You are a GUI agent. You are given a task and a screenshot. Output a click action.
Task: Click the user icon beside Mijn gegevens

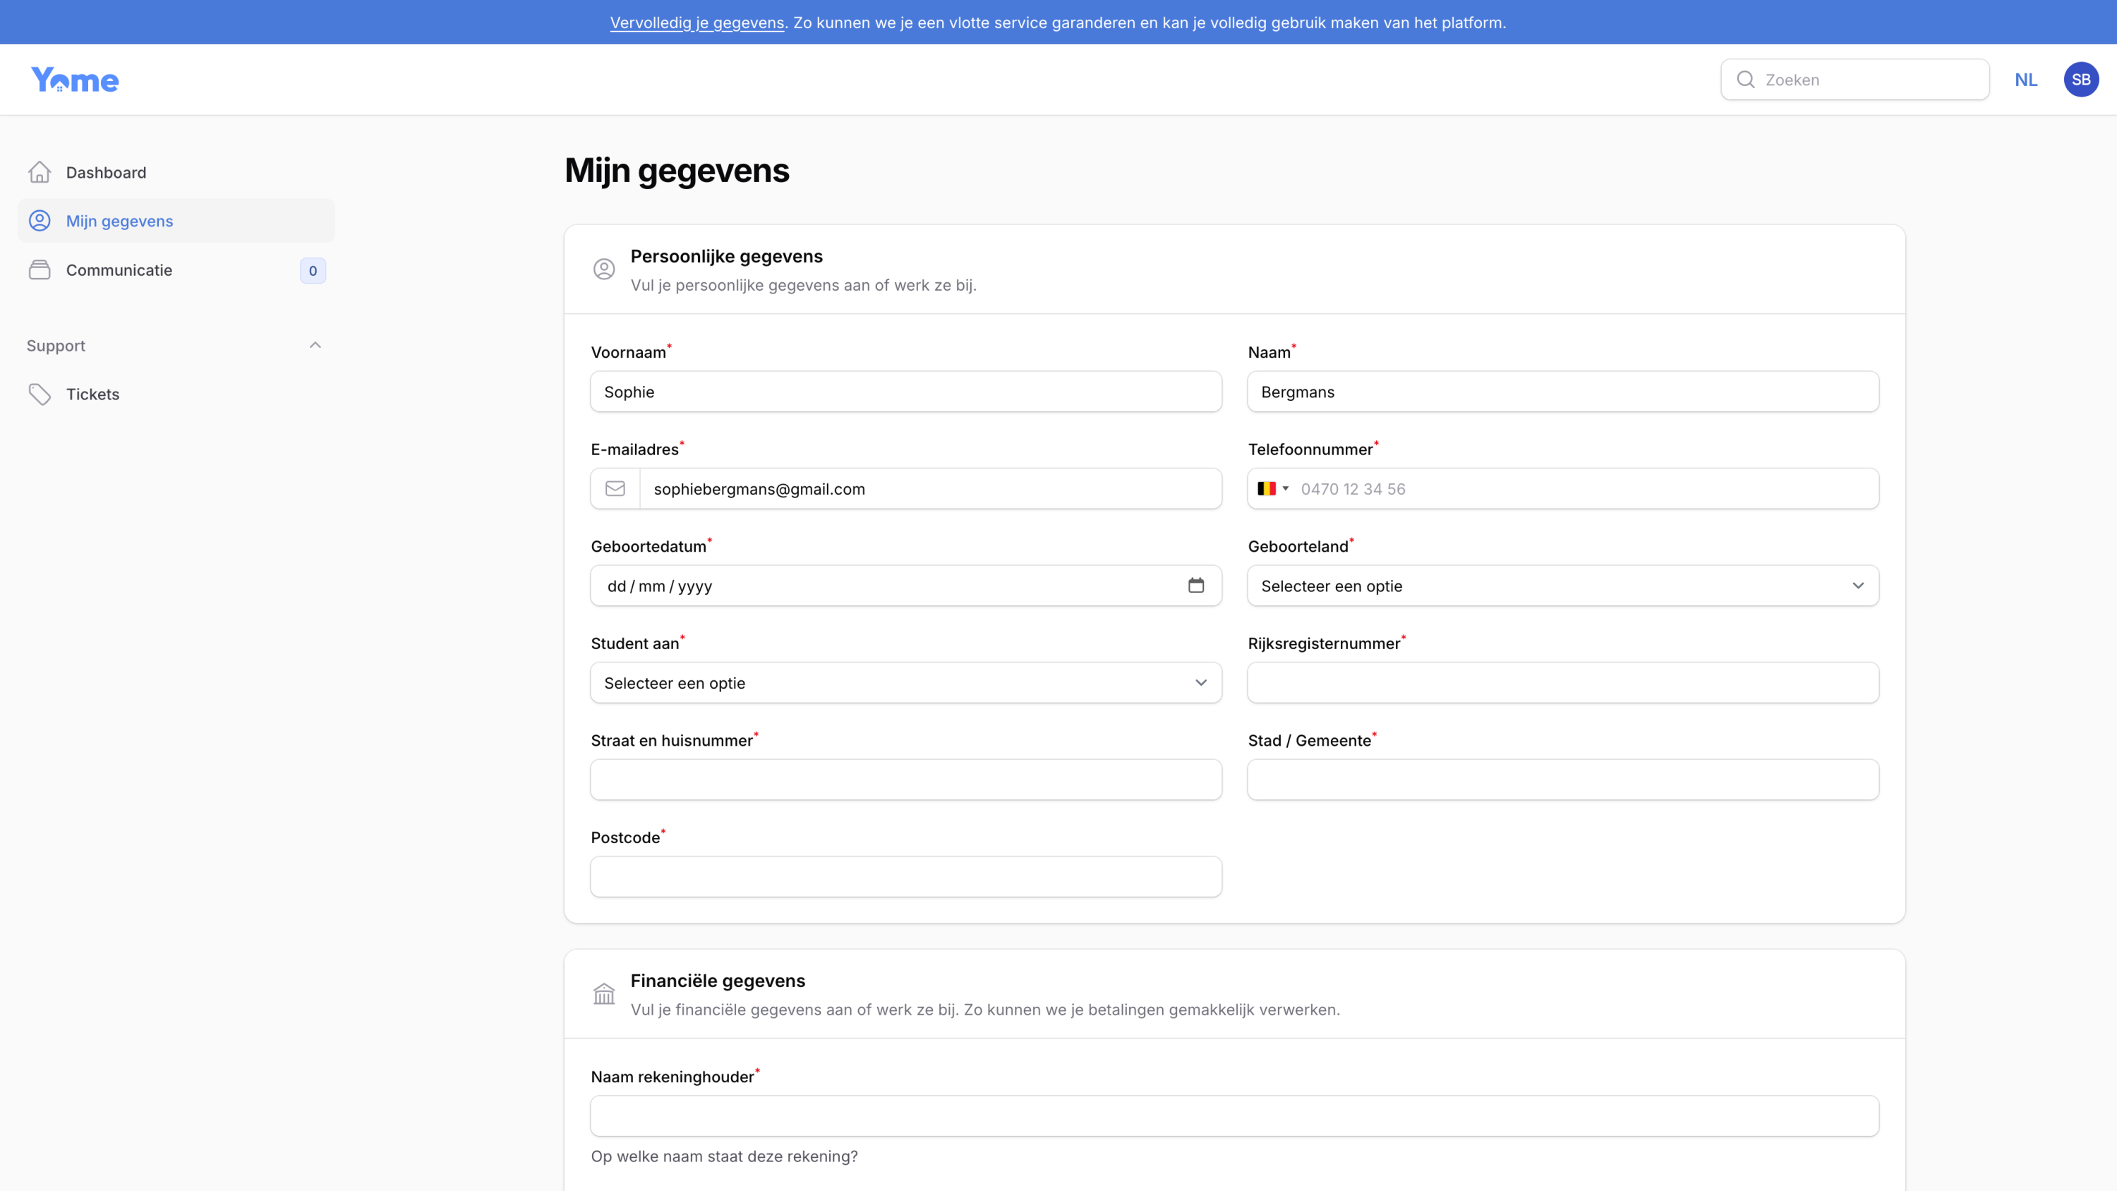coord(40,220)
